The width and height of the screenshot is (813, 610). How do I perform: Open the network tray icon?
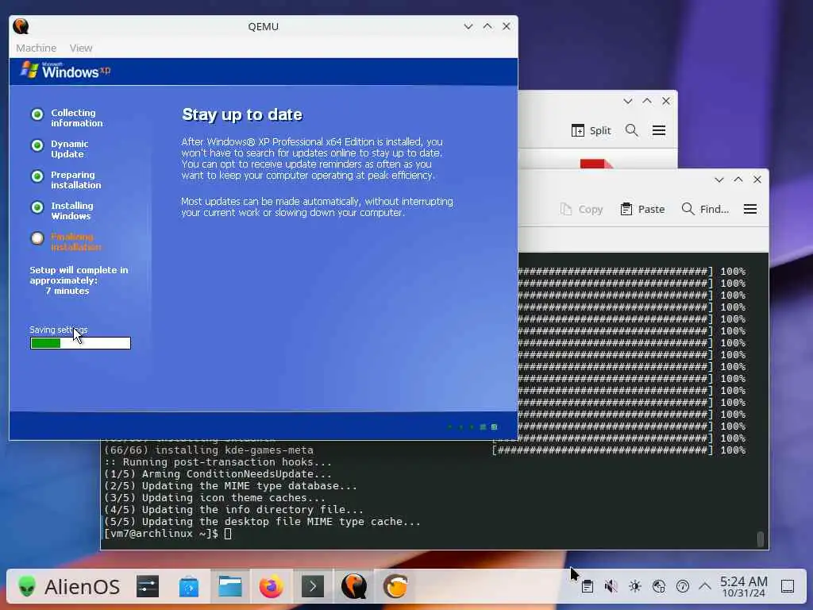tap(659, 587)
